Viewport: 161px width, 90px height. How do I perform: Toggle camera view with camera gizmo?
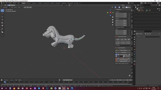(113, 22)
